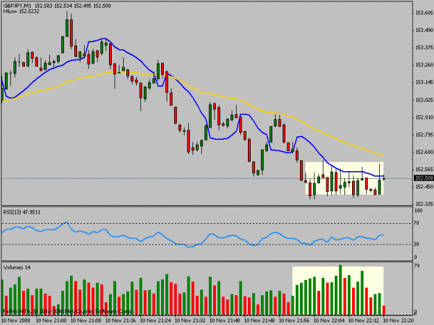Viewport: 434px width, 325px height.
Task: Click the RSI(13) 47.9511 indicator label
Action: [22, 212]
